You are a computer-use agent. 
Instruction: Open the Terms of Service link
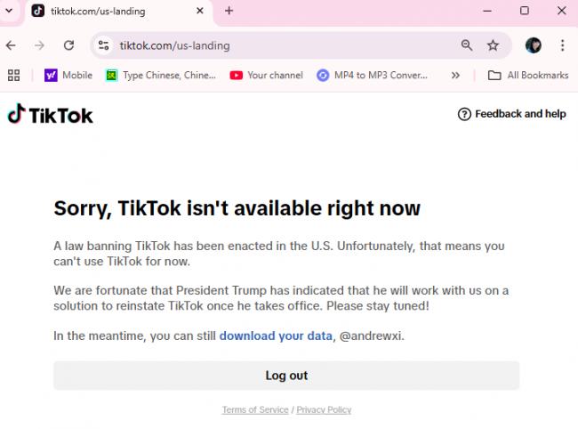pyautogui.click(x=255, y=409)
